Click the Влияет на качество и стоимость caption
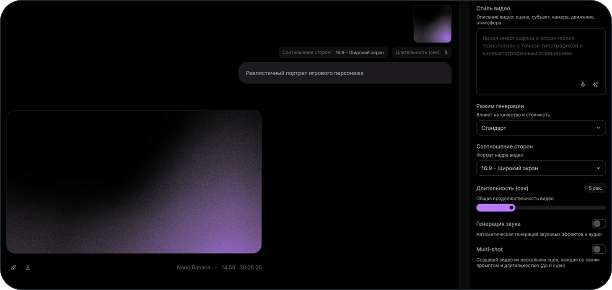 (x=513, y=115)
